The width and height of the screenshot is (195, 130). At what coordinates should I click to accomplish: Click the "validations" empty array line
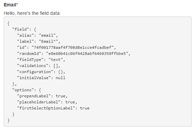pyautogui.click(x=39, y=66)
